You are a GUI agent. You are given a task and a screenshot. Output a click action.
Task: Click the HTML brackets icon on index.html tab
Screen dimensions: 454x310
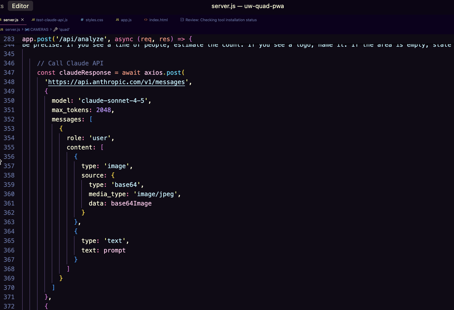(x=146, y=20)
